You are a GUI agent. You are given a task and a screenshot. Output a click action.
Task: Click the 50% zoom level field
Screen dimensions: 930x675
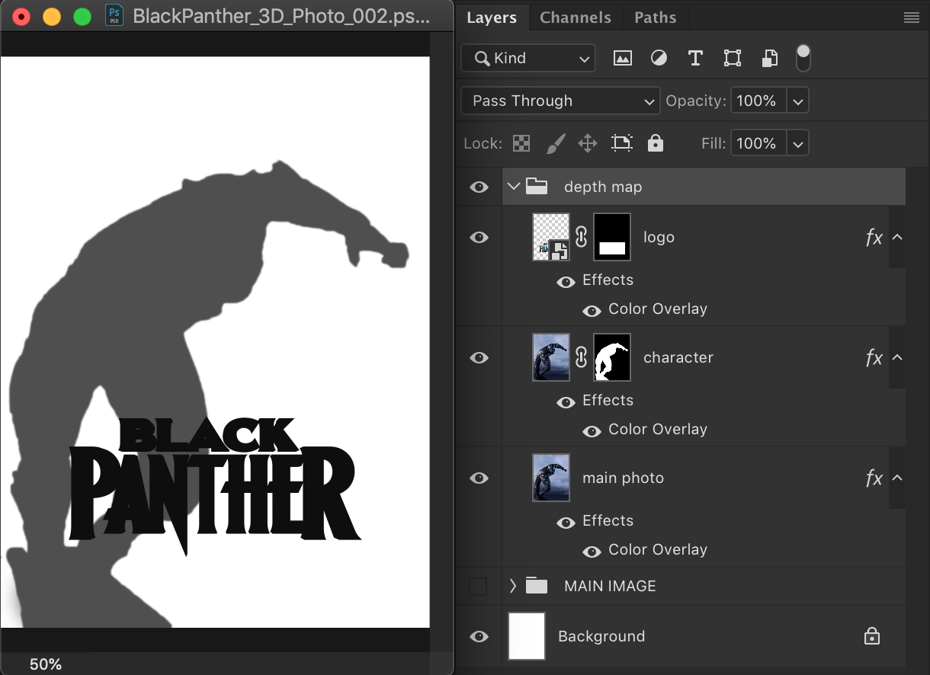pyautogui.click(x=45, y=664)
